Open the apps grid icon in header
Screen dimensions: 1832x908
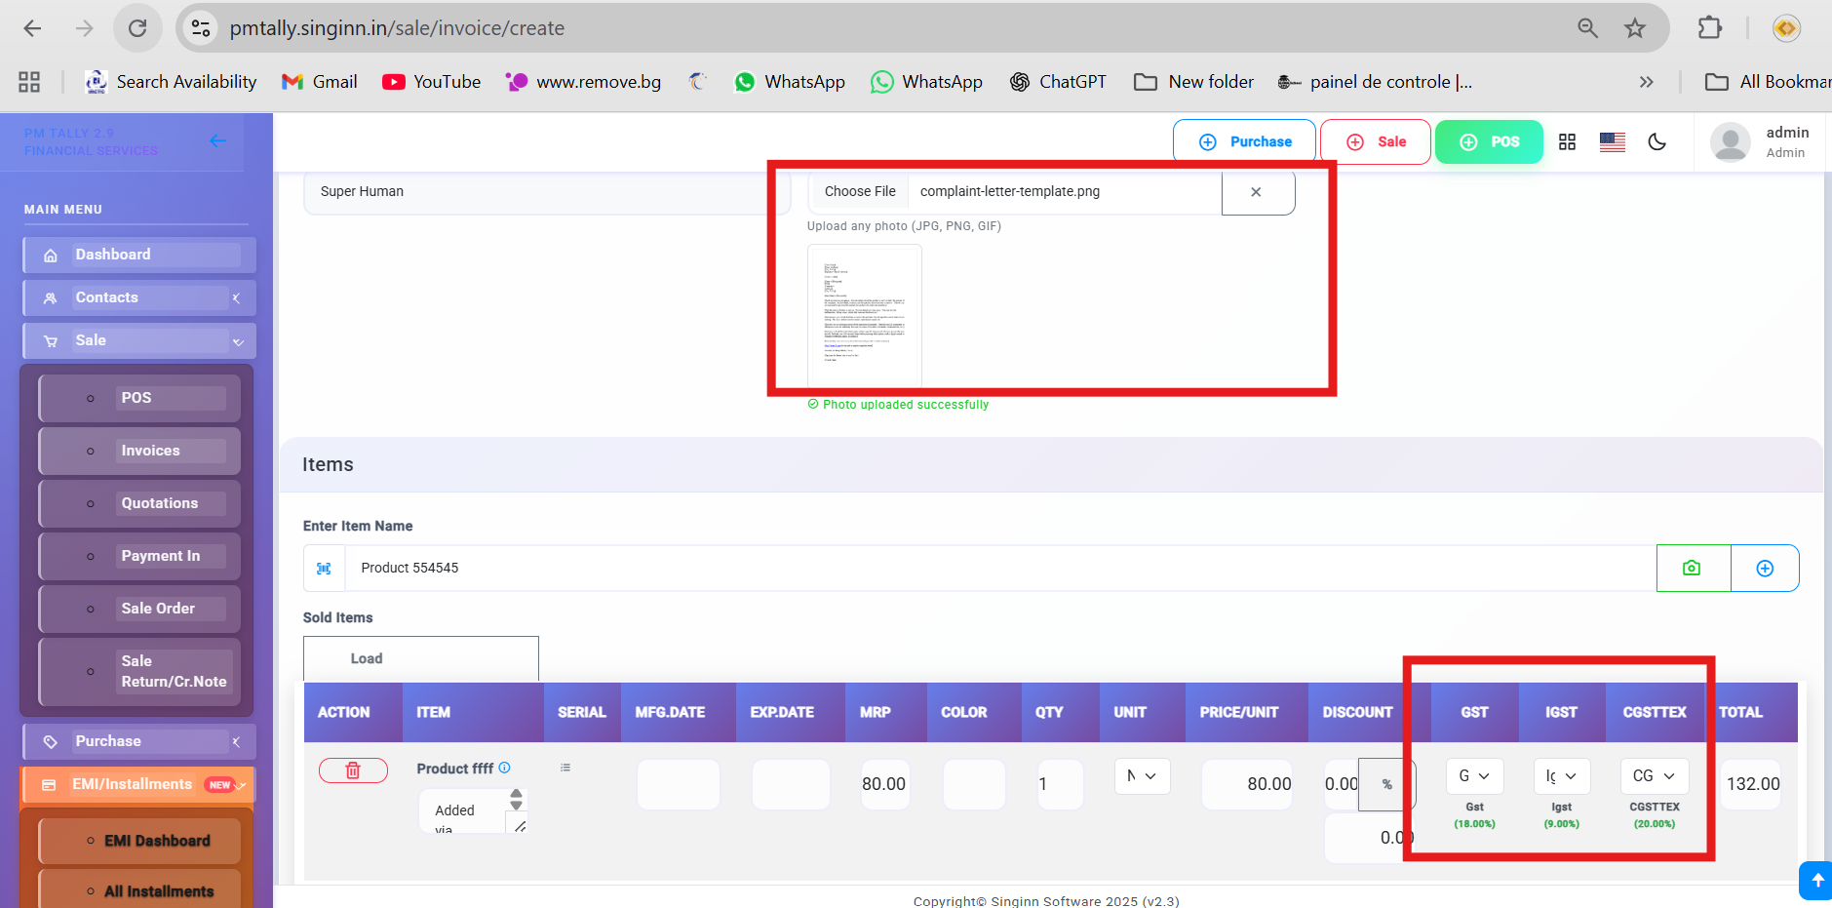pos(1567,142)
